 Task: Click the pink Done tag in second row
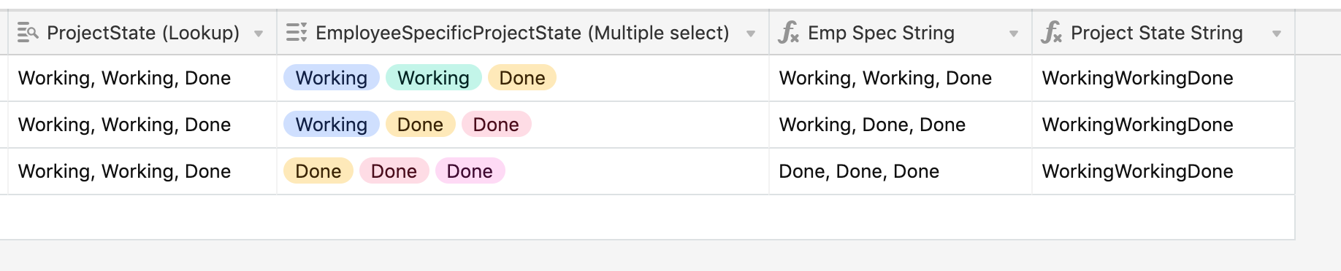point(496,125)
